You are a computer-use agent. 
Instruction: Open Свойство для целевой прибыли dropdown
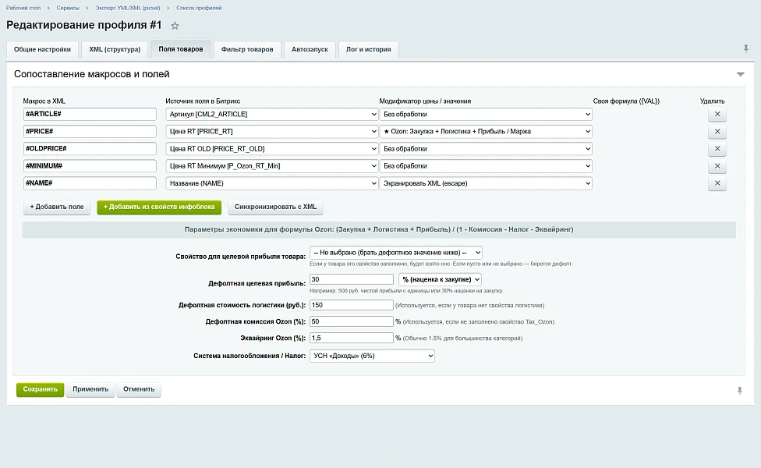click(x=396, y=253)
